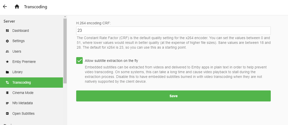Click the Cinema Mode film icon
The height and width of the screenshot is (125, 288).
(7, 93)
